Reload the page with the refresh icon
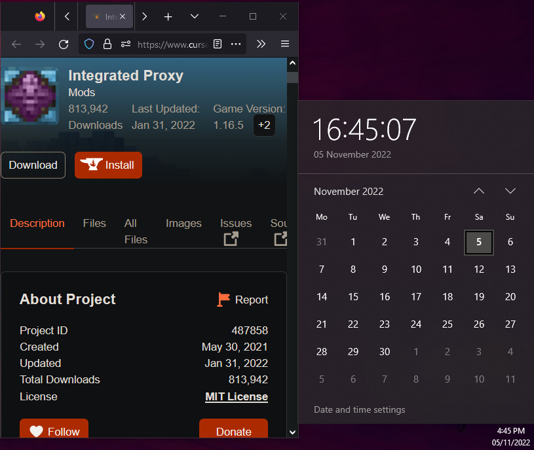 pyautogui.click(x=64, y=44)
